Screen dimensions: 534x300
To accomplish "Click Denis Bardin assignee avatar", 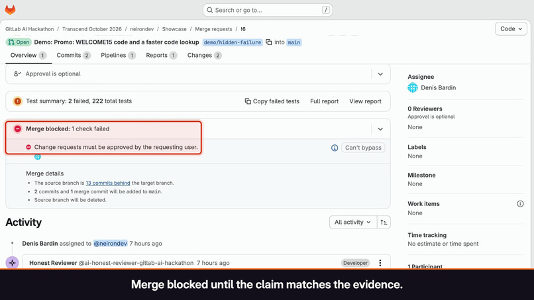I will (x=413, y=88).
